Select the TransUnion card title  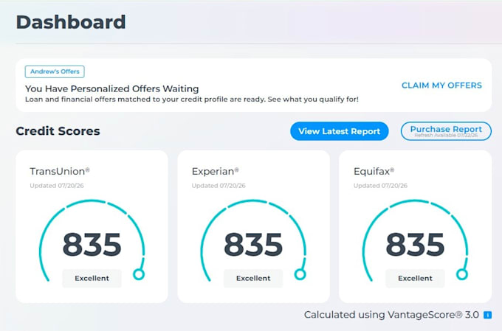[60, 172]
